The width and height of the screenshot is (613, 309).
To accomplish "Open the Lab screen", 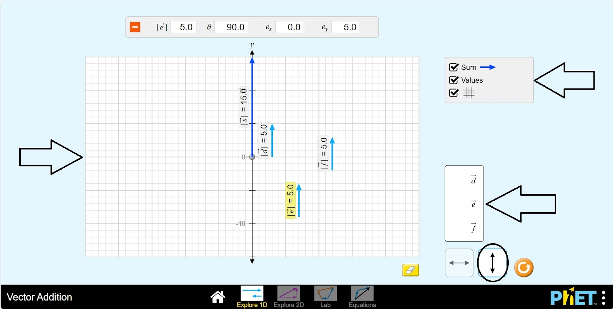I will [325, 296].
